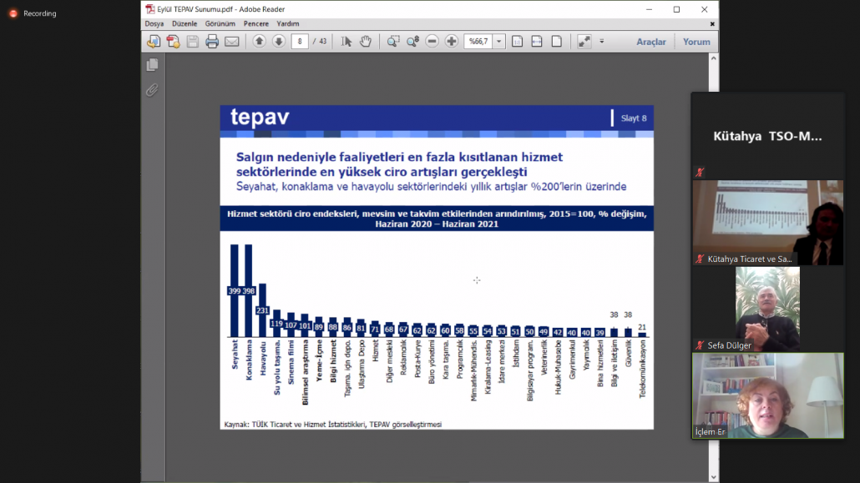Screen dimensions: 860x483
Task: Click the Havayolu bar value 231
Action: (262, 311)
